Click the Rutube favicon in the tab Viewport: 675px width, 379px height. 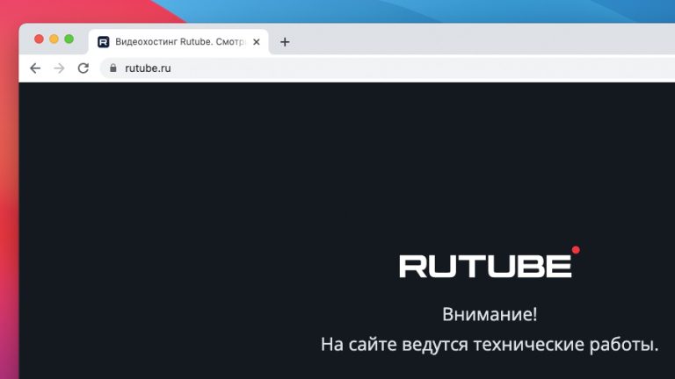point(104,42)
